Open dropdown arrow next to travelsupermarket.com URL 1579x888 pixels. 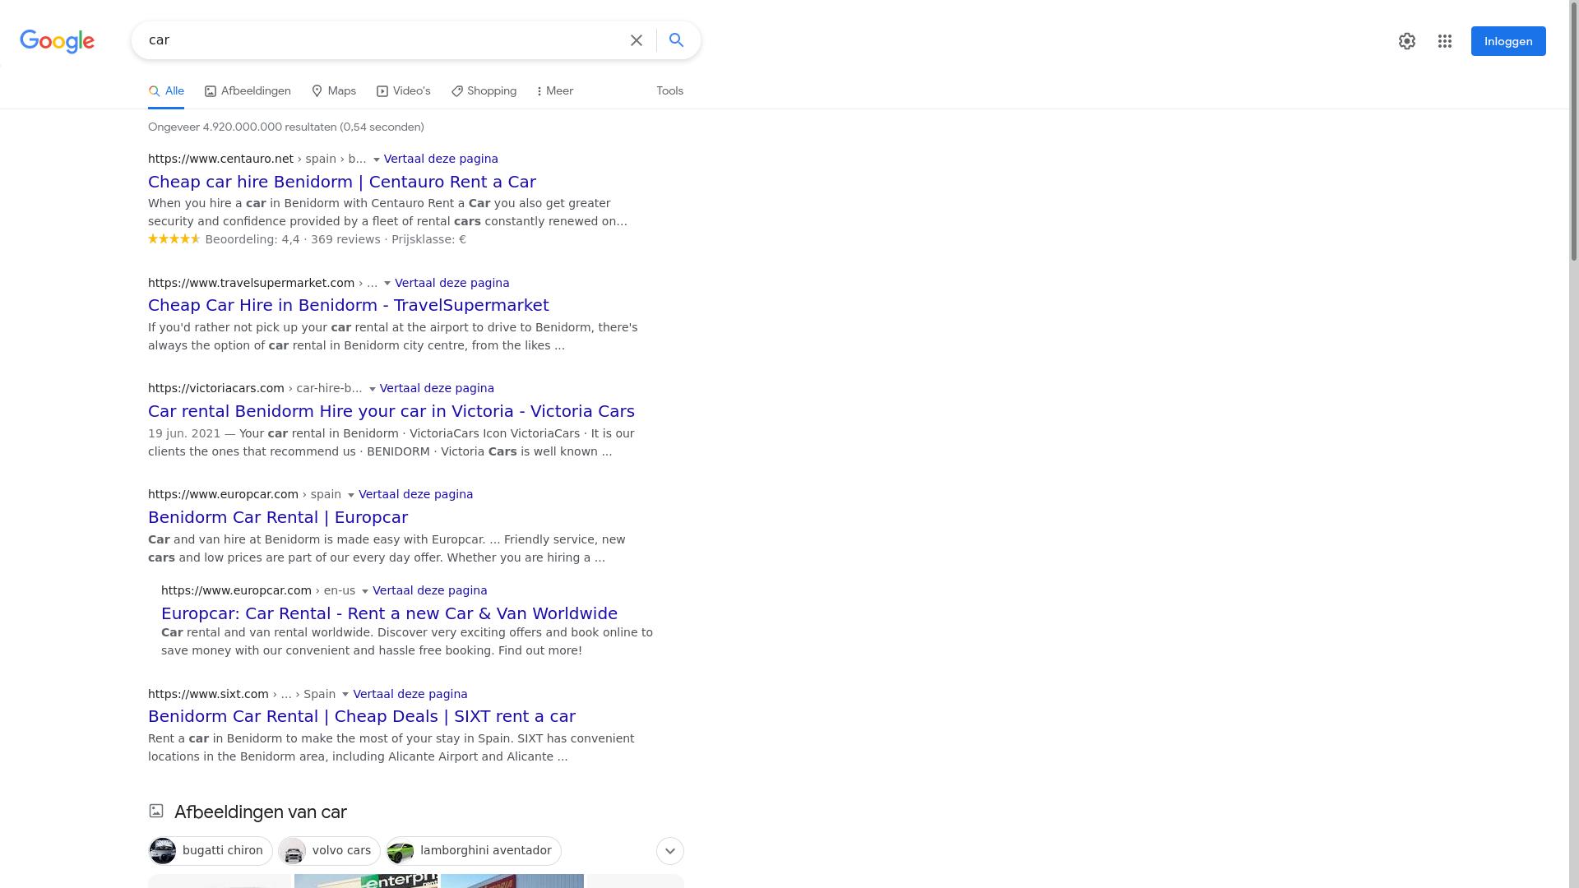(387, 284)
